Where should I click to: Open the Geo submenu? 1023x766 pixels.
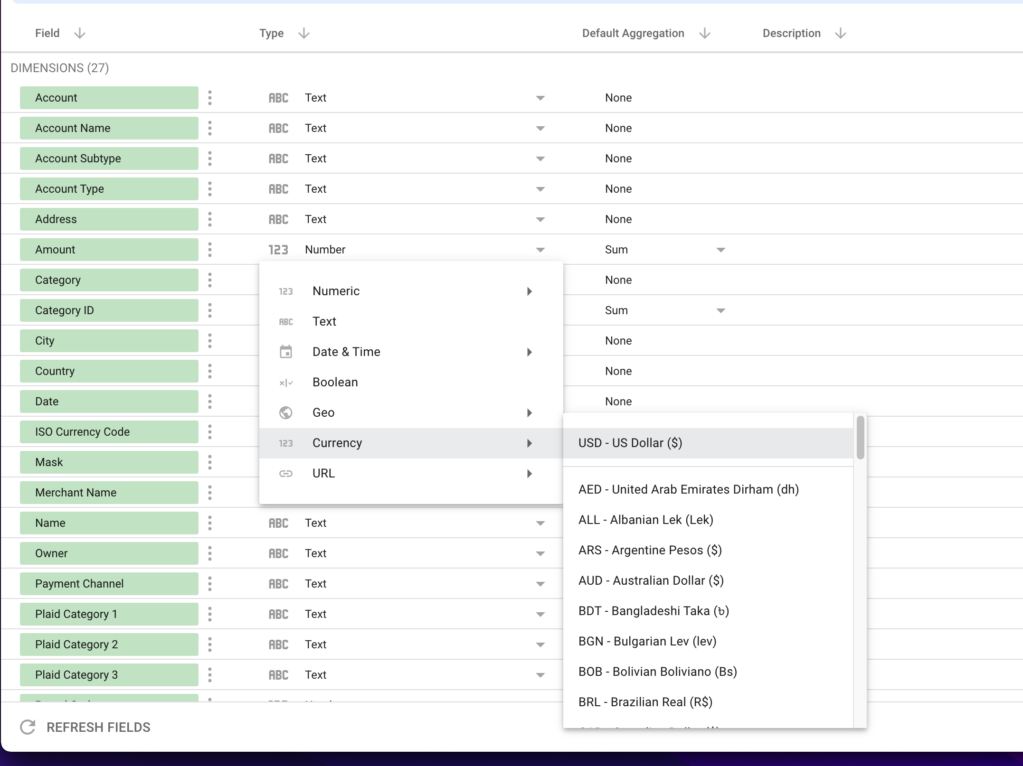click(x=324, y=412)
